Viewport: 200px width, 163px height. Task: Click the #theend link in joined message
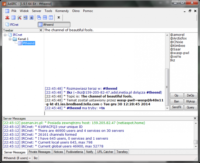154,92
